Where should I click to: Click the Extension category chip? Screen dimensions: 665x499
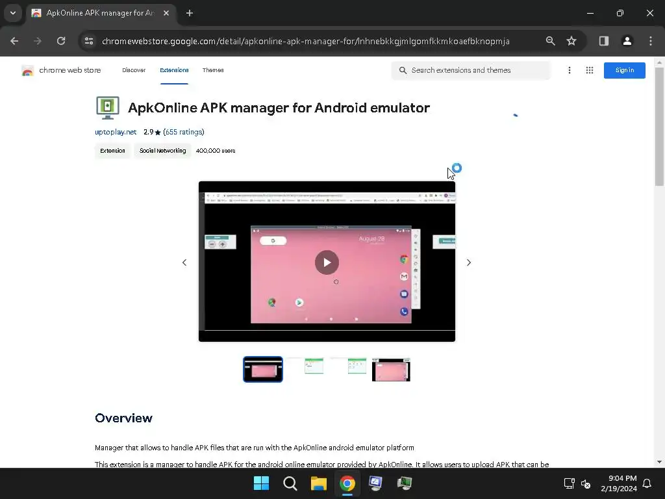coord(112,151)
